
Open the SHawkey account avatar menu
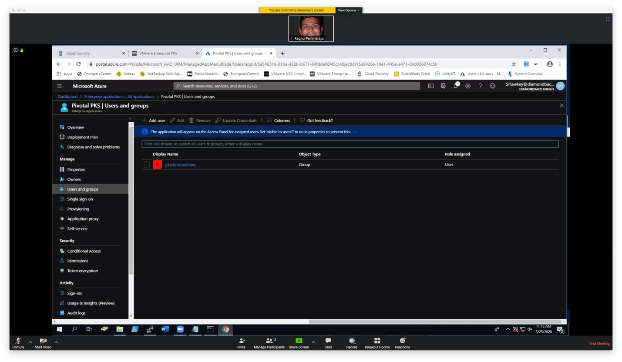pyautogui.click(x=560, y=86)
